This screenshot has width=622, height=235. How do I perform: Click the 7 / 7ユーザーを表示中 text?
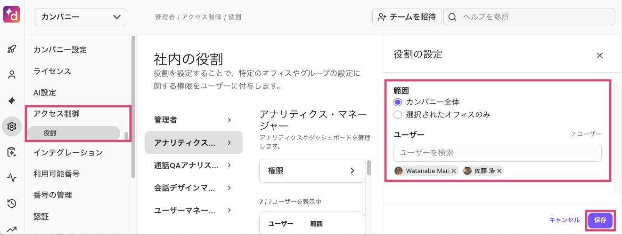290,202
